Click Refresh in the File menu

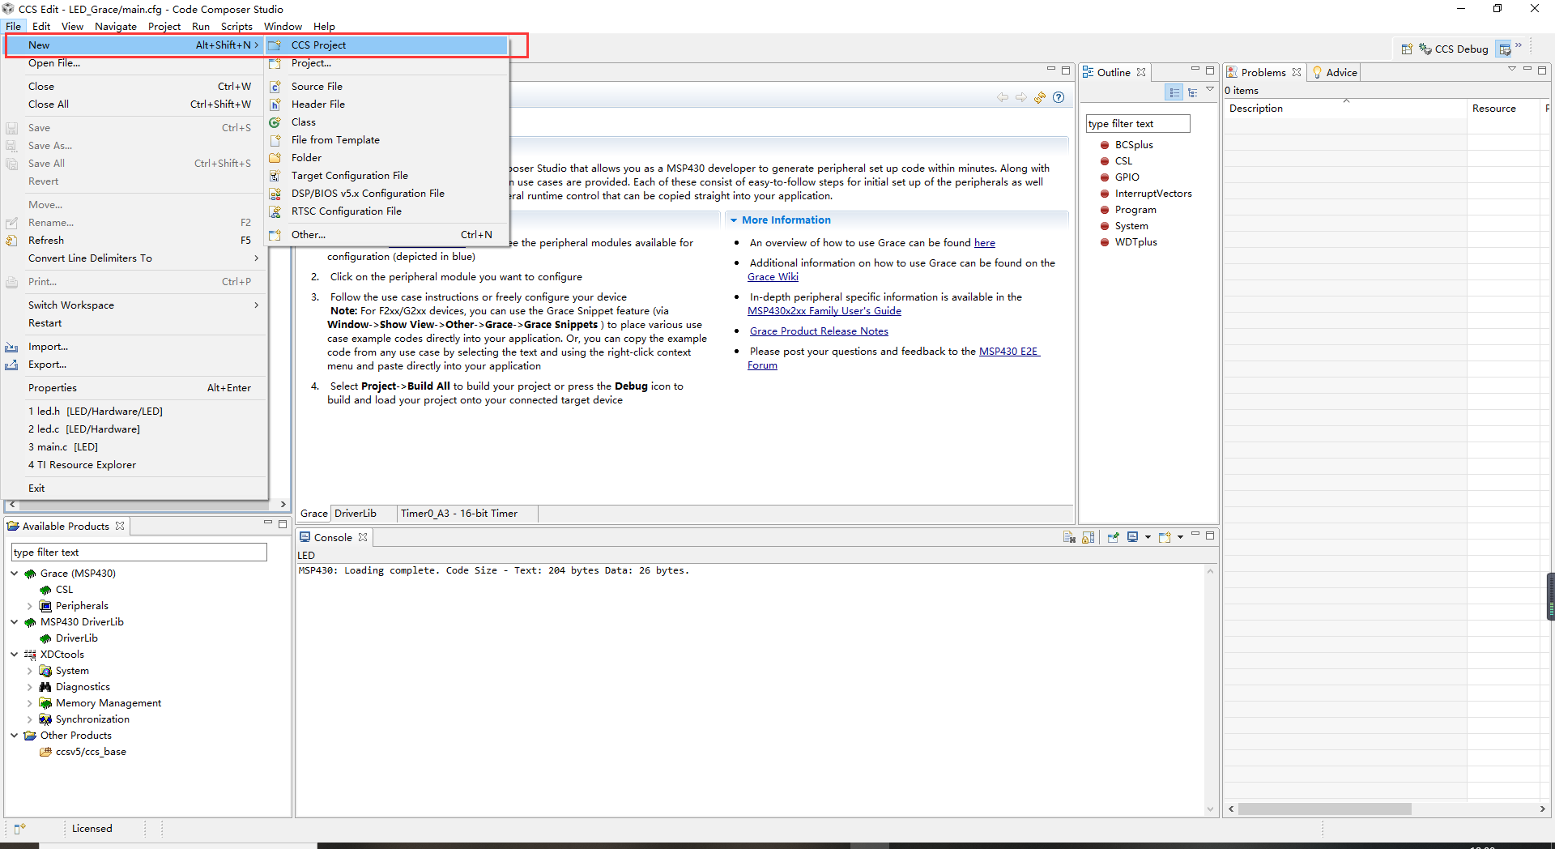pyautogui.click(x=135, y=241)
